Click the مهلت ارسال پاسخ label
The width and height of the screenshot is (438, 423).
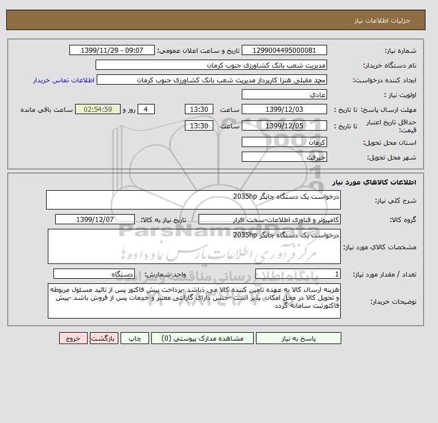tap(389, 110)
